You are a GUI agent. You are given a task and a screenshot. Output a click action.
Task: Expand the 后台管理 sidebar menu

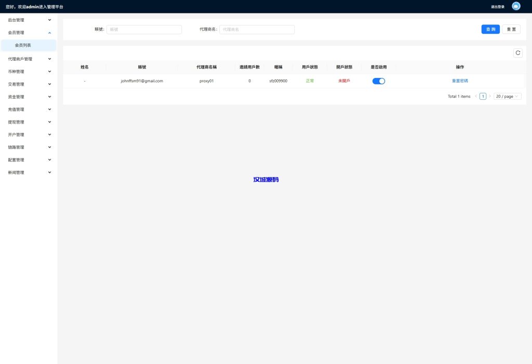tap(29, 20)
